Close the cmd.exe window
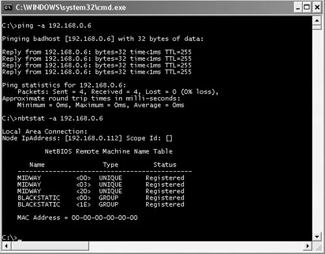 tap(317, 8)
